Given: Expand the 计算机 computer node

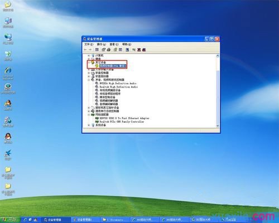Looking at the screenshot, I should coord(89,55).
